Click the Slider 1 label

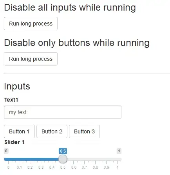[14, 142]
